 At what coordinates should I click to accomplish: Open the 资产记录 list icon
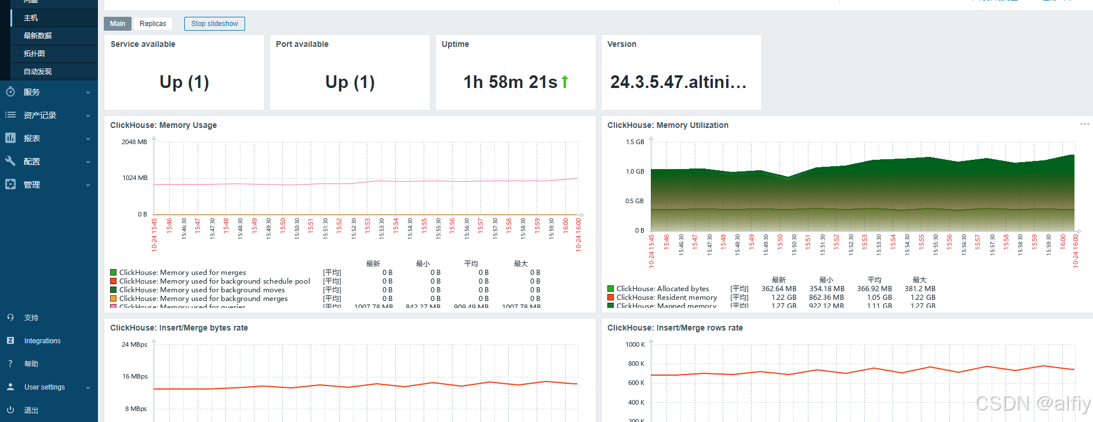(x=10, y=115)
